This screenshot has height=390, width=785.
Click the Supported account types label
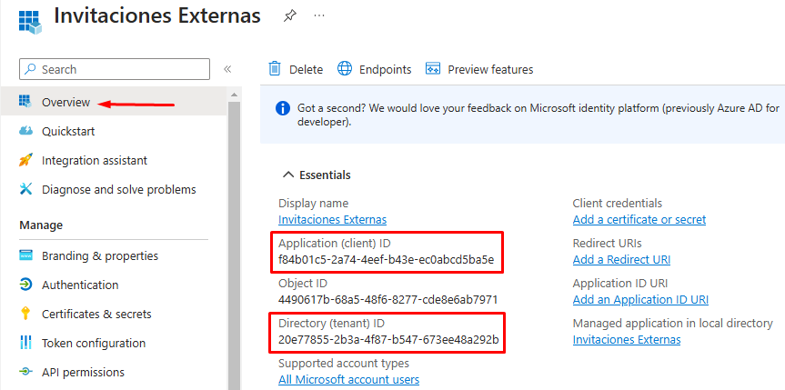pyautogui.click(x=344, y=363)
